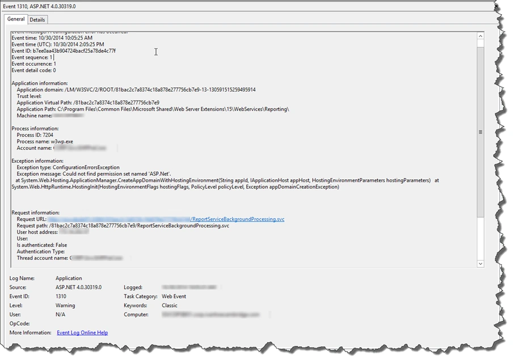This screenshot has height=362, width=514.
Task: Click the User value N/A
Action: [60, 314]
